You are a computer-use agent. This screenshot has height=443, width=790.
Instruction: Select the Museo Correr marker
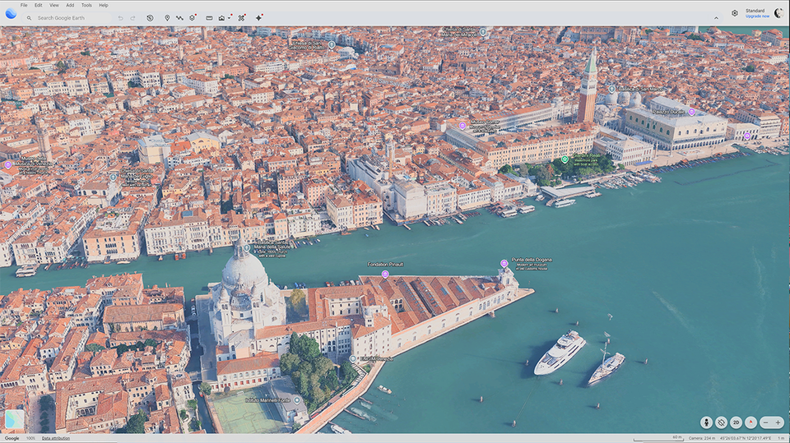tap(462, 126)
